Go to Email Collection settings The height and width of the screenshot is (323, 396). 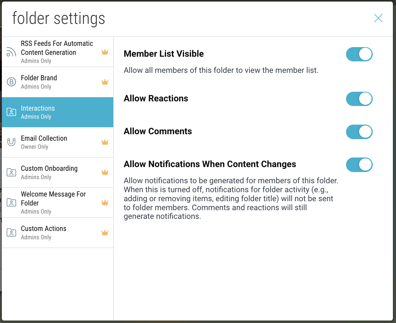tap(44, 139)
